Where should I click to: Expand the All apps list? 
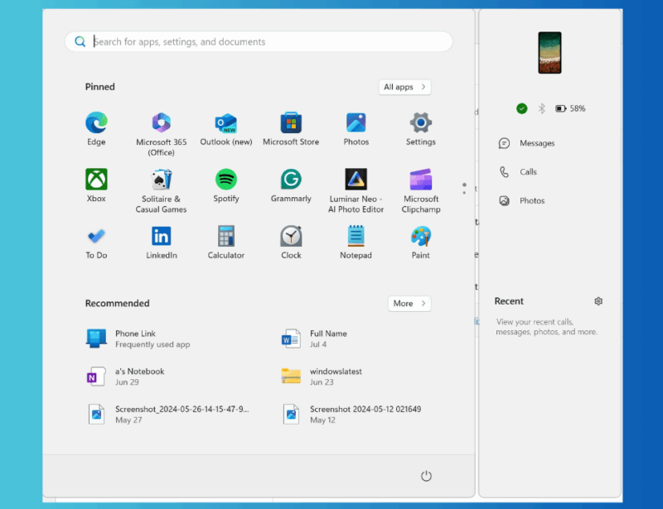coord(404,87)
